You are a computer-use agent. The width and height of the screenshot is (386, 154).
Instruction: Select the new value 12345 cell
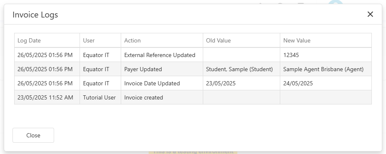326,55
